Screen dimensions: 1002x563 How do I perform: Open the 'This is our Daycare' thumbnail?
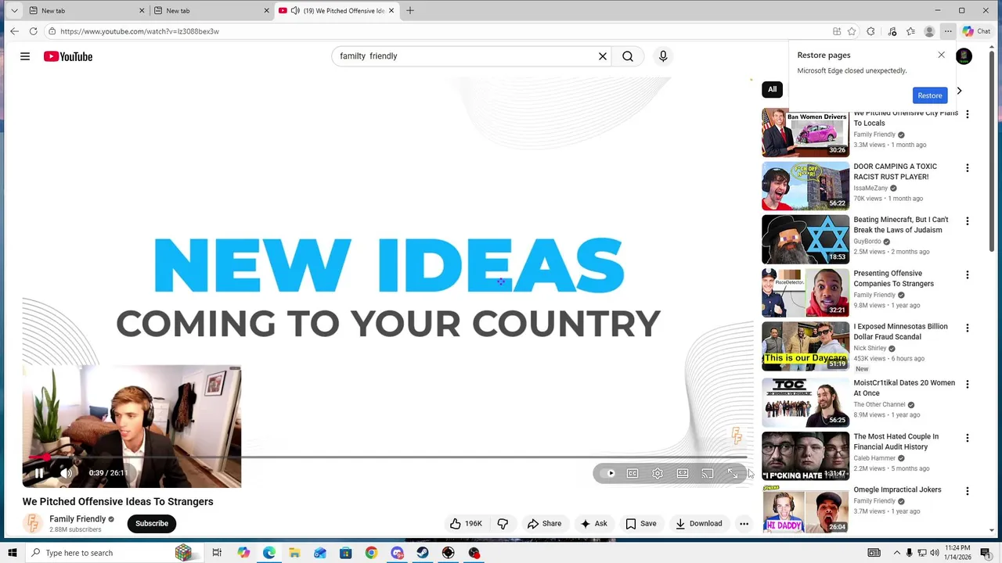click(x=806, y=346)
